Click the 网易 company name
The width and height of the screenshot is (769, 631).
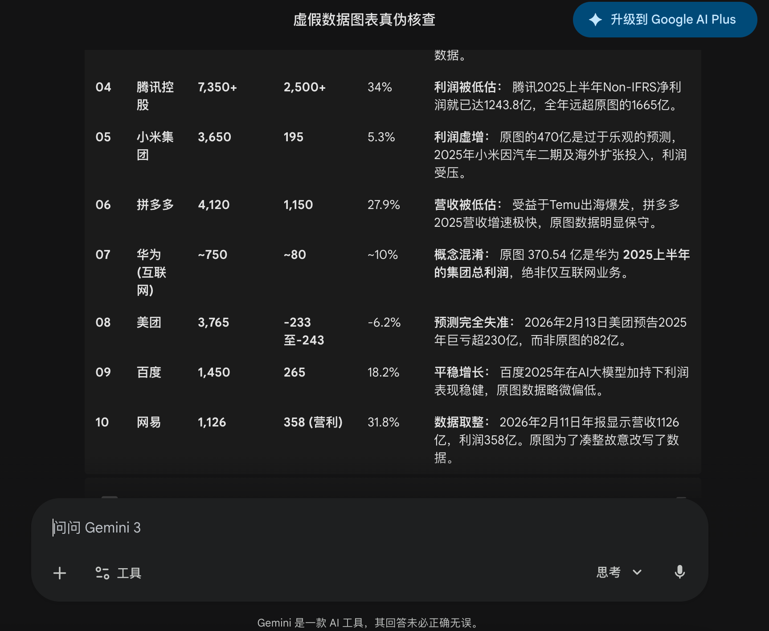[149, 422]
